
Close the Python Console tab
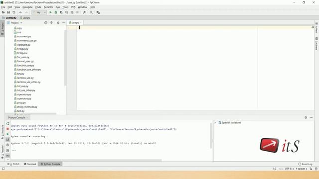tap(27, 118)
